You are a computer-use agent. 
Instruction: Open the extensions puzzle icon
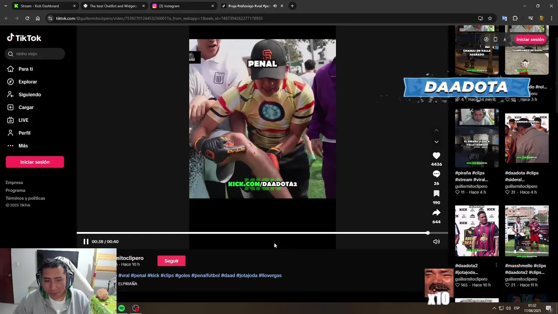515,18
